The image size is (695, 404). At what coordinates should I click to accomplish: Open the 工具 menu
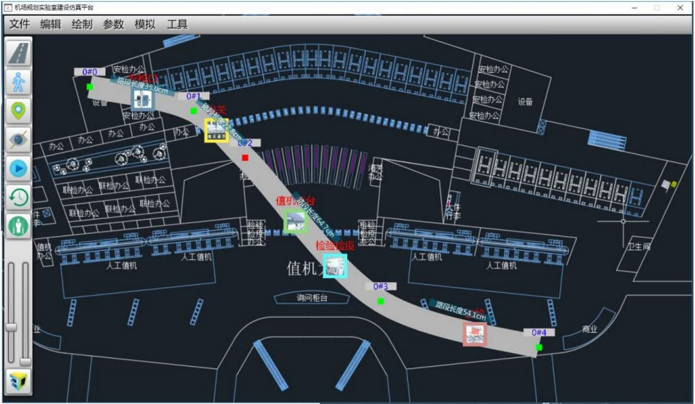point(177,24)
